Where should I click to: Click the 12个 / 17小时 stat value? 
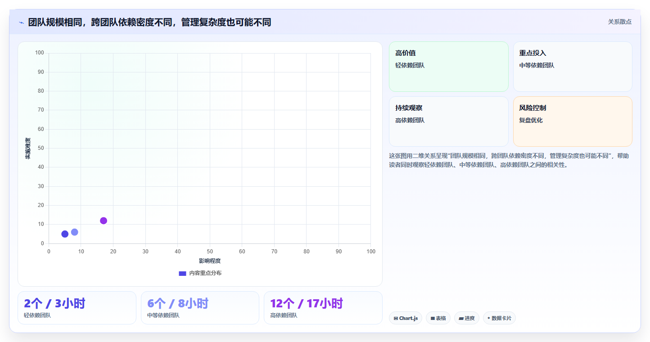[307, 303]
